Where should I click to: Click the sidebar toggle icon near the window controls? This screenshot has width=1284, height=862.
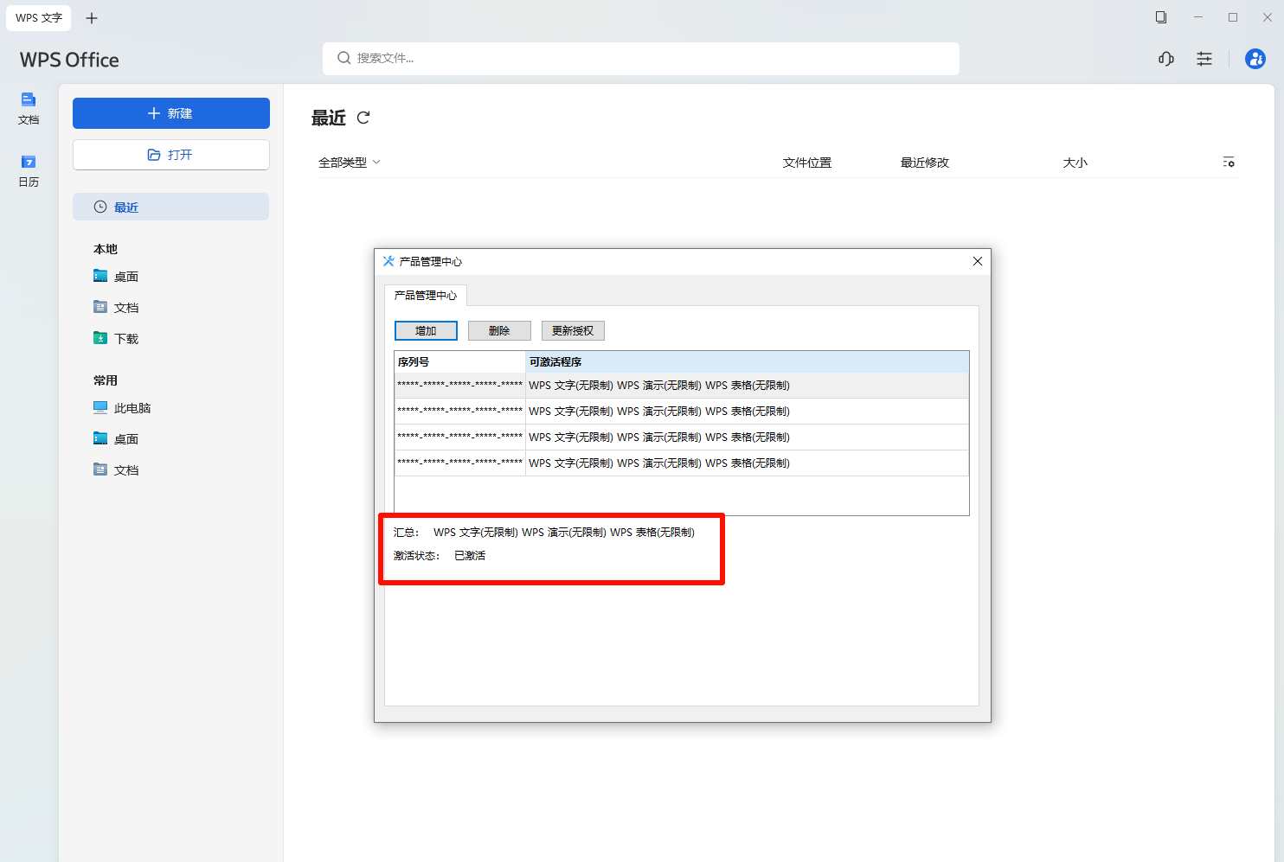1161,16
